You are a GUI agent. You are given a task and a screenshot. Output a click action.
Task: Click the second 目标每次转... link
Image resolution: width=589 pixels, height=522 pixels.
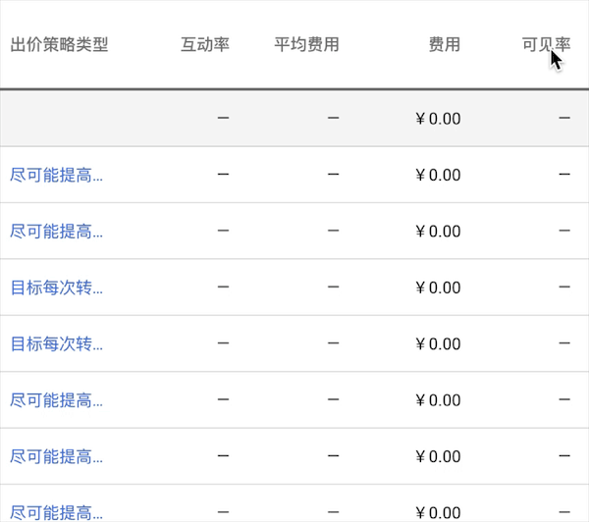click(x=57, y=344)
